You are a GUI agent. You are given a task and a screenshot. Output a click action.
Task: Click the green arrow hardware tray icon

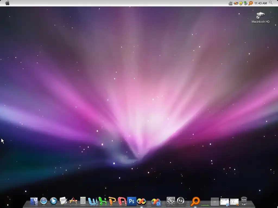tap(245, 3)
